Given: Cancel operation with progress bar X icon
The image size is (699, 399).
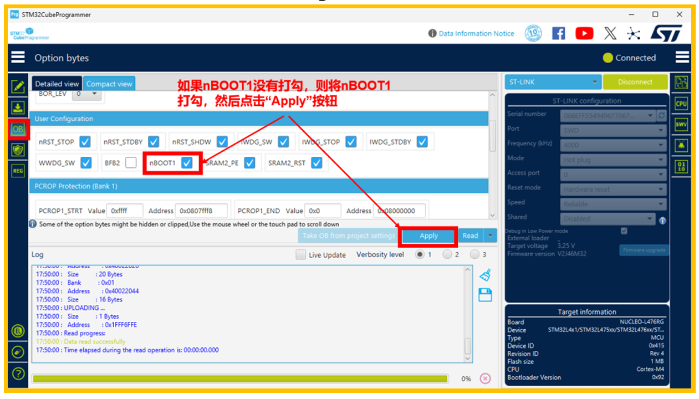Looking at the screenshot, I should tap(485, 378).
